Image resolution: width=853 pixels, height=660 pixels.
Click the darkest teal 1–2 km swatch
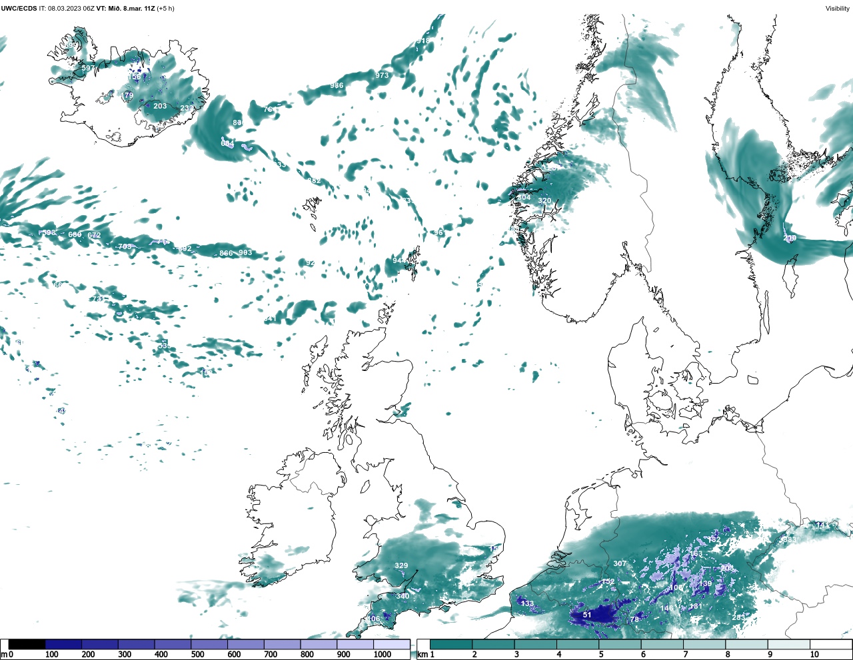click(x=451, y=645)
